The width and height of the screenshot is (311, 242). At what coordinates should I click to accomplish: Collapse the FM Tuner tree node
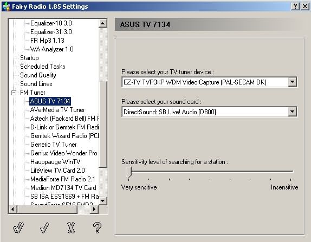point(14,93)
